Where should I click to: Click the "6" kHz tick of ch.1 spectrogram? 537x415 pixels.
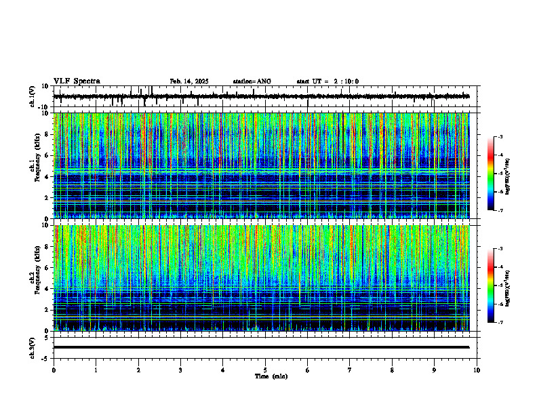click(47, 155)
